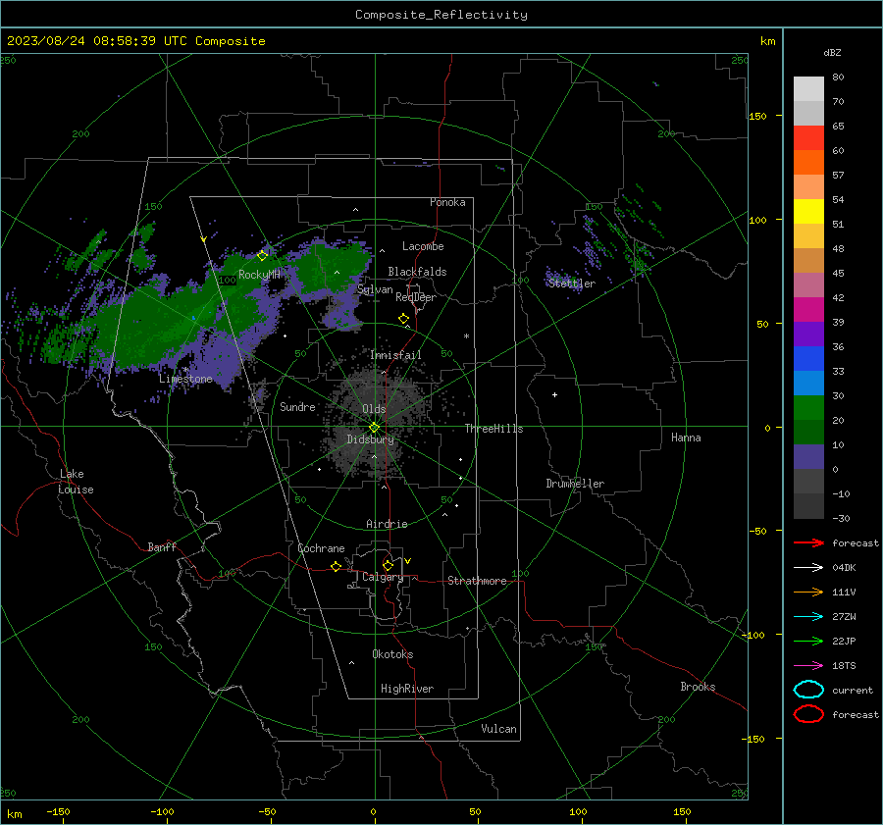Click the green 22JP arrow legend icon

808,641
